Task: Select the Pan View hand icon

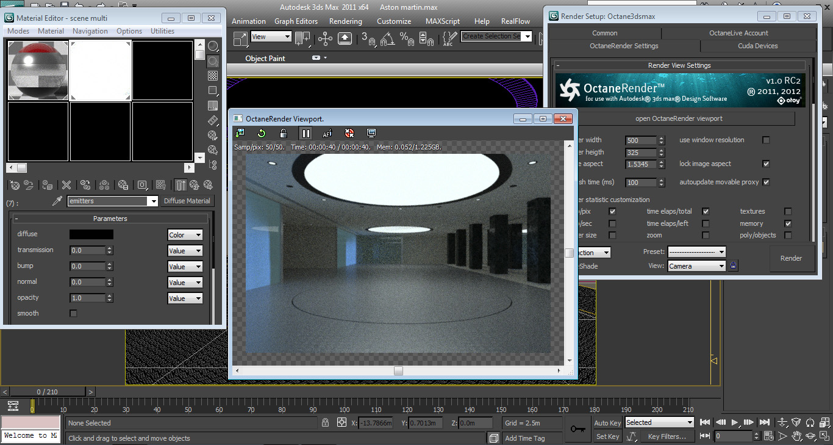Action: coord(797,436)
